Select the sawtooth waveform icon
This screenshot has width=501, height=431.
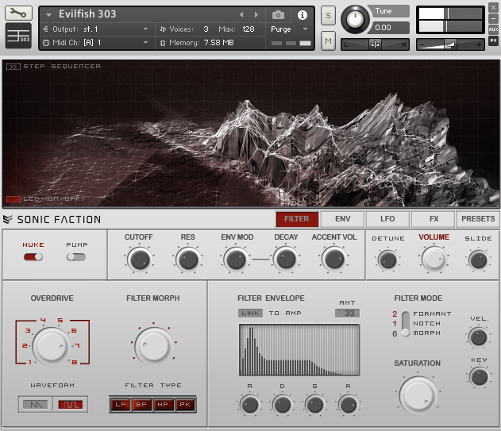point(36,405)
